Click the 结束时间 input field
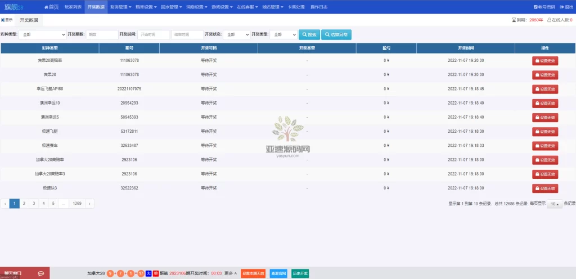 click(187, 34)
